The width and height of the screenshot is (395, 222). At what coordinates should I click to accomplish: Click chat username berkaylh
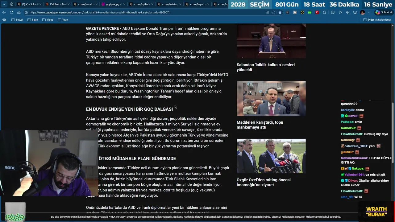[x=347, y=110]
